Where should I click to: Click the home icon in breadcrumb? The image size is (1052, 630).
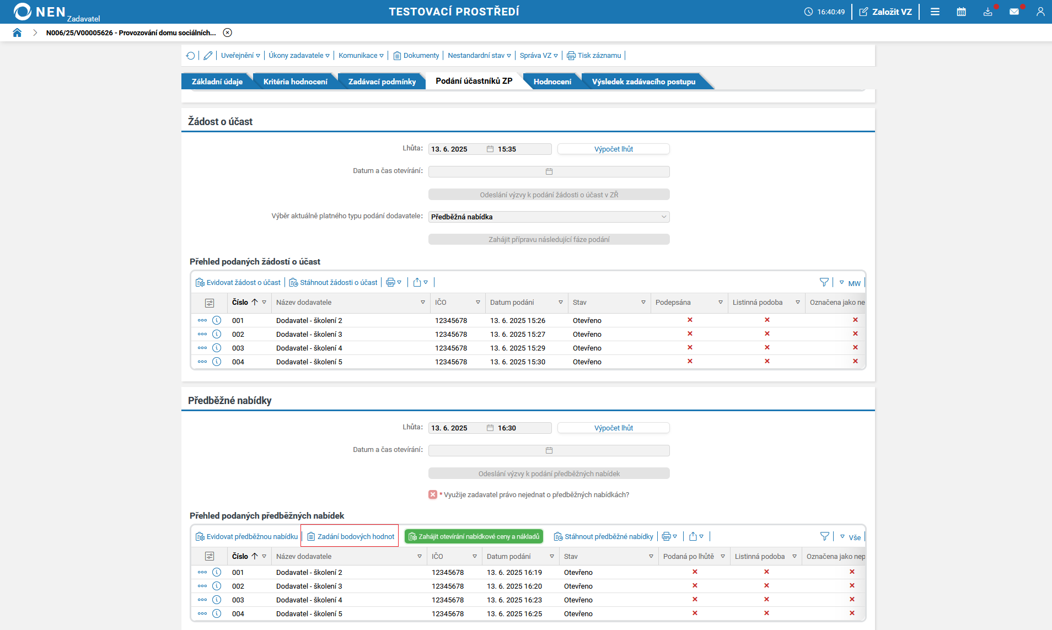coord(17,33)
